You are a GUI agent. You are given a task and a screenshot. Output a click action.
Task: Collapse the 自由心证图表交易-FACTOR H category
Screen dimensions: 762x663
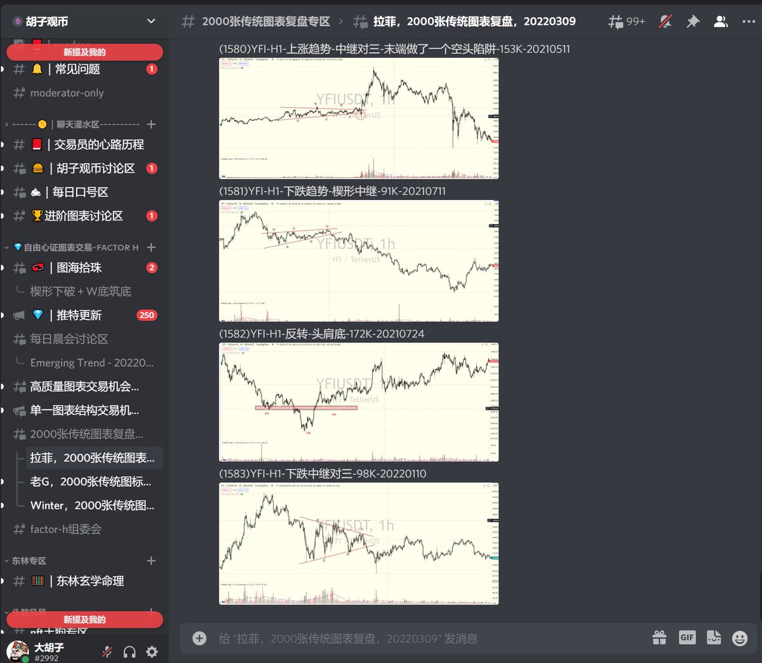click(x=72, y=248)
